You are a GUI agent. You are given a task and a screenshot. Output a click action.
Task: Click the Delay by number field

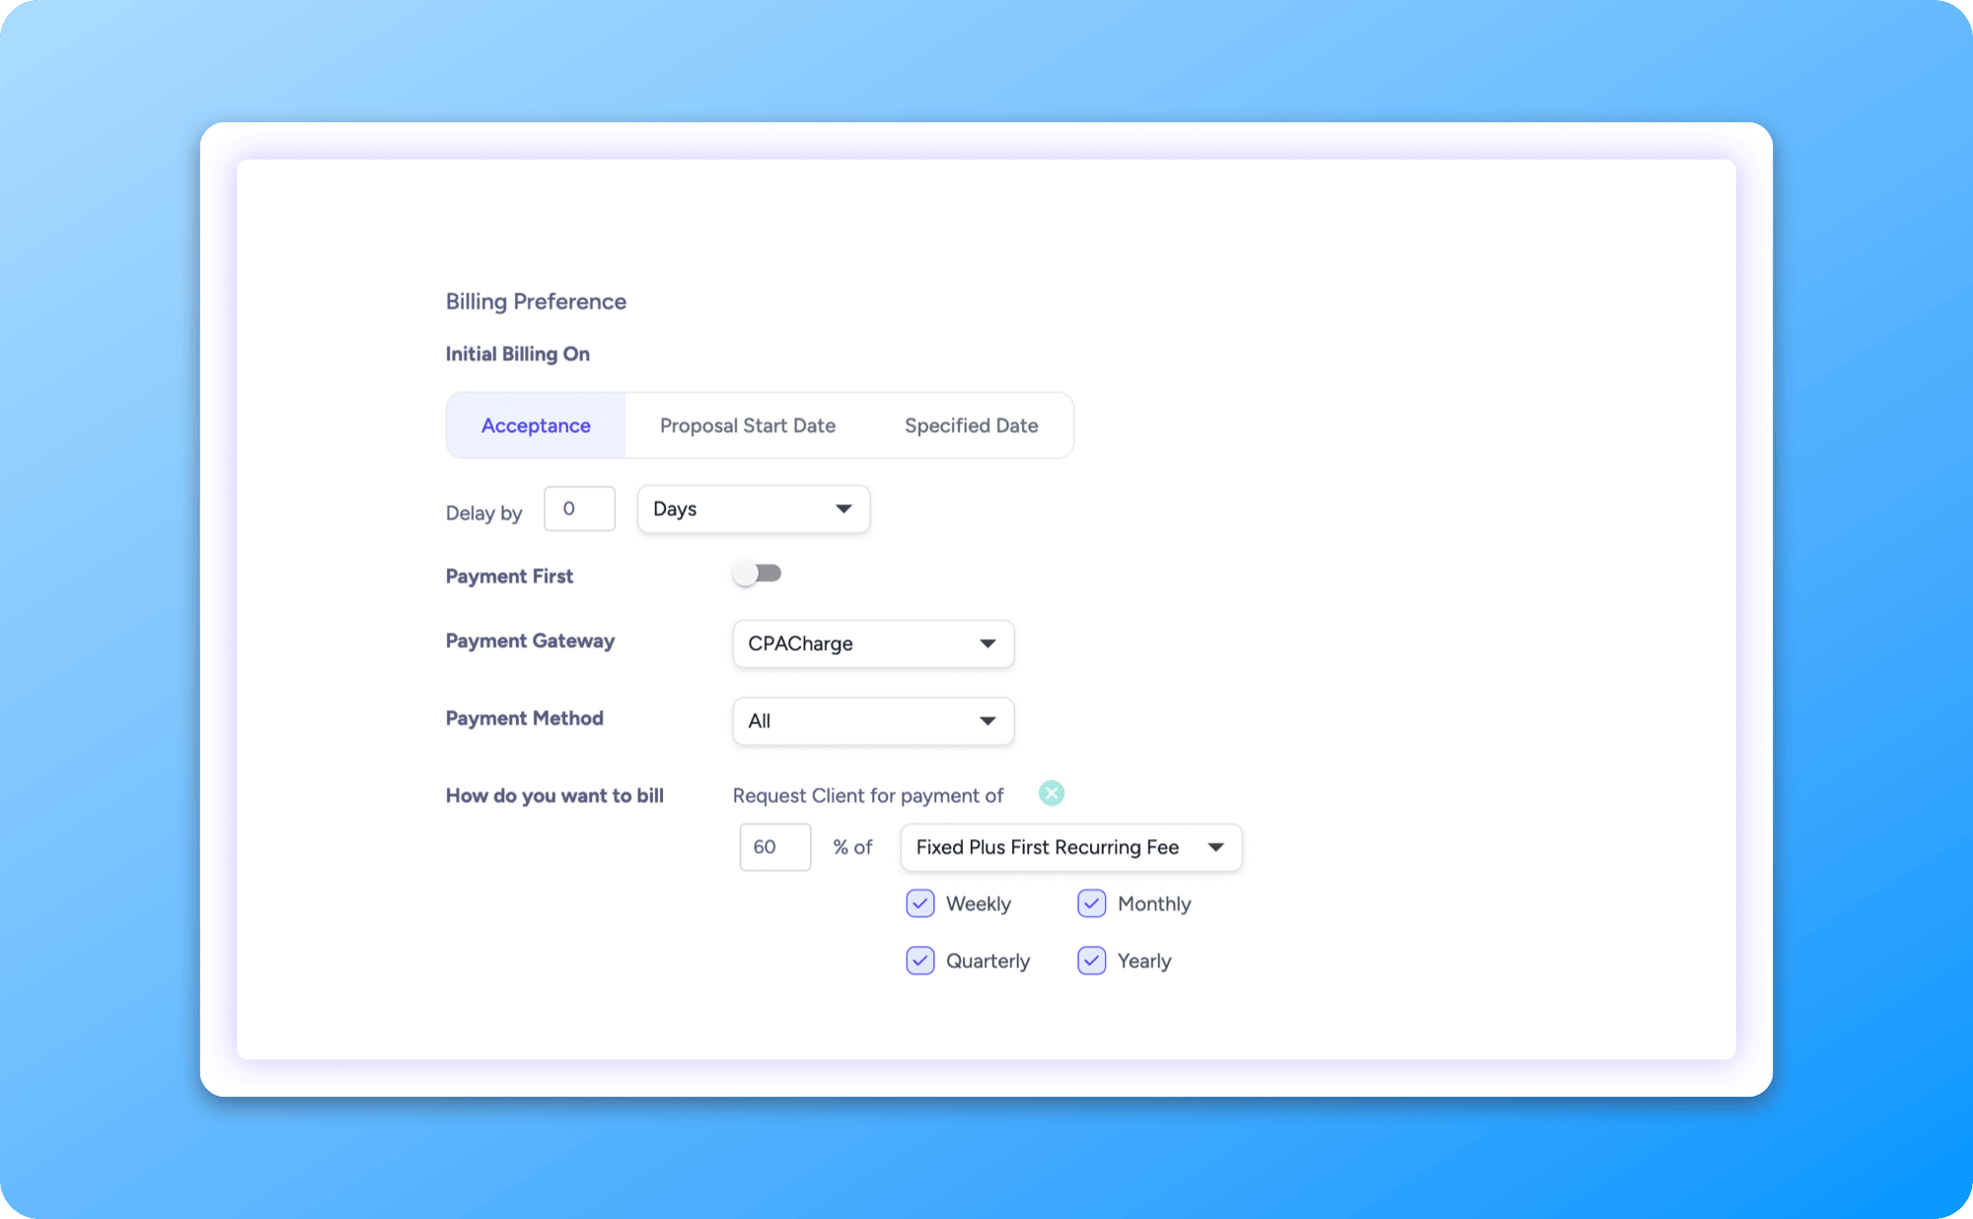point(579,508)
